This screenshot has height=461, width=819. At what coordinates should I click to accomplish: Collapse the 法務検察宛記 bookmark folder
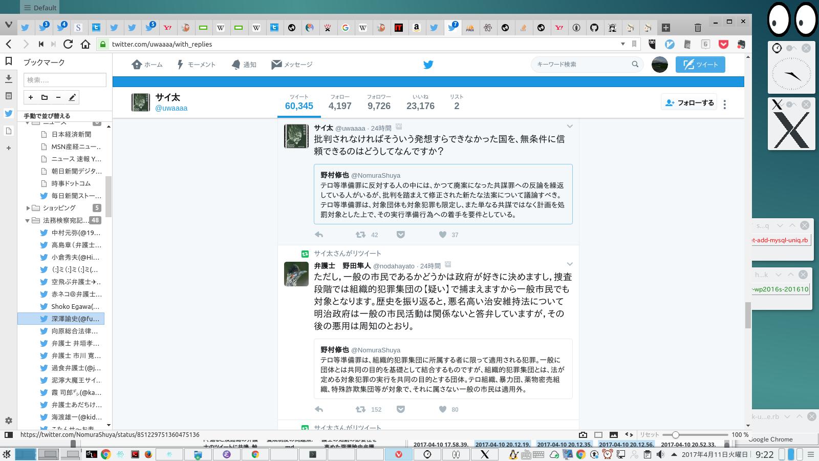[28, 221]
